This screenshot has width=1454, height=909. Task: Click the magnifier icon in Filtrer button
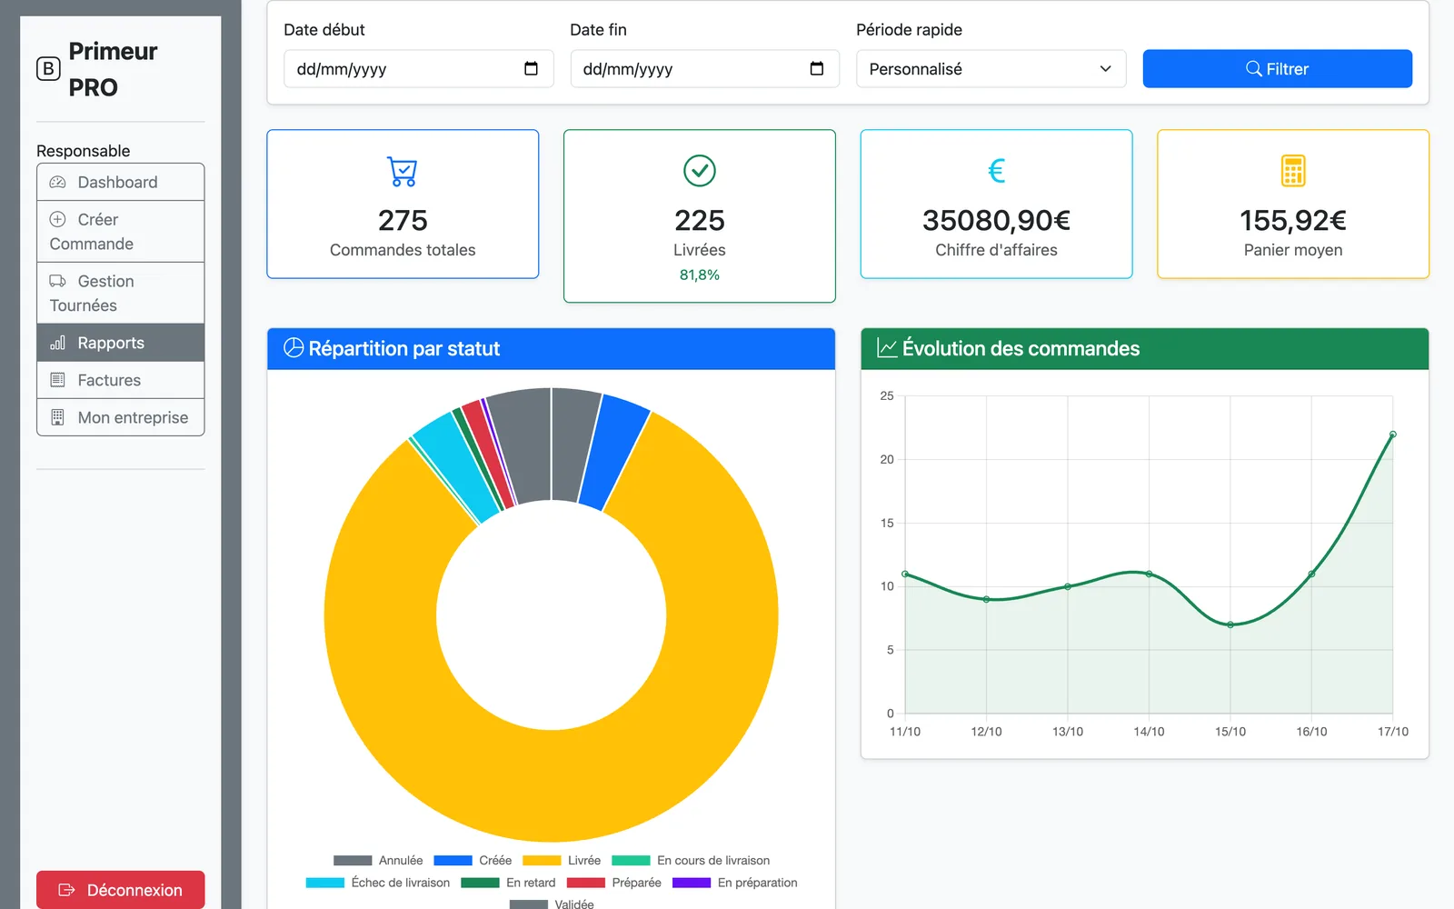click(x=1254, y=69)
